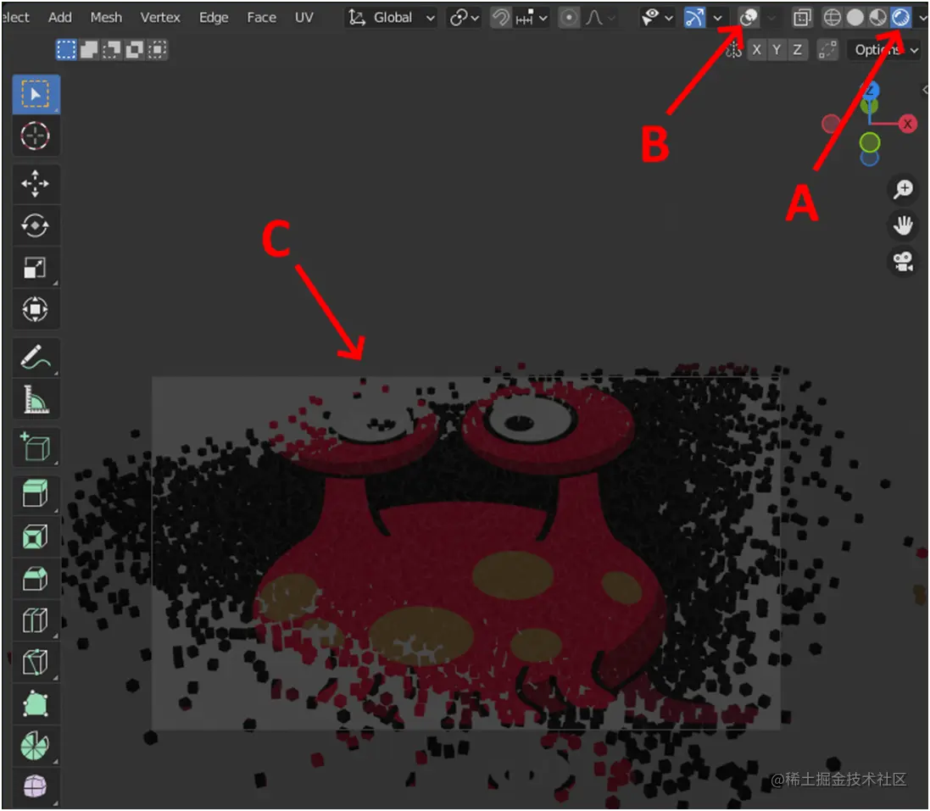
Task: Open the Global transform orientation dropdown
Action: click(x=396, y=17)
